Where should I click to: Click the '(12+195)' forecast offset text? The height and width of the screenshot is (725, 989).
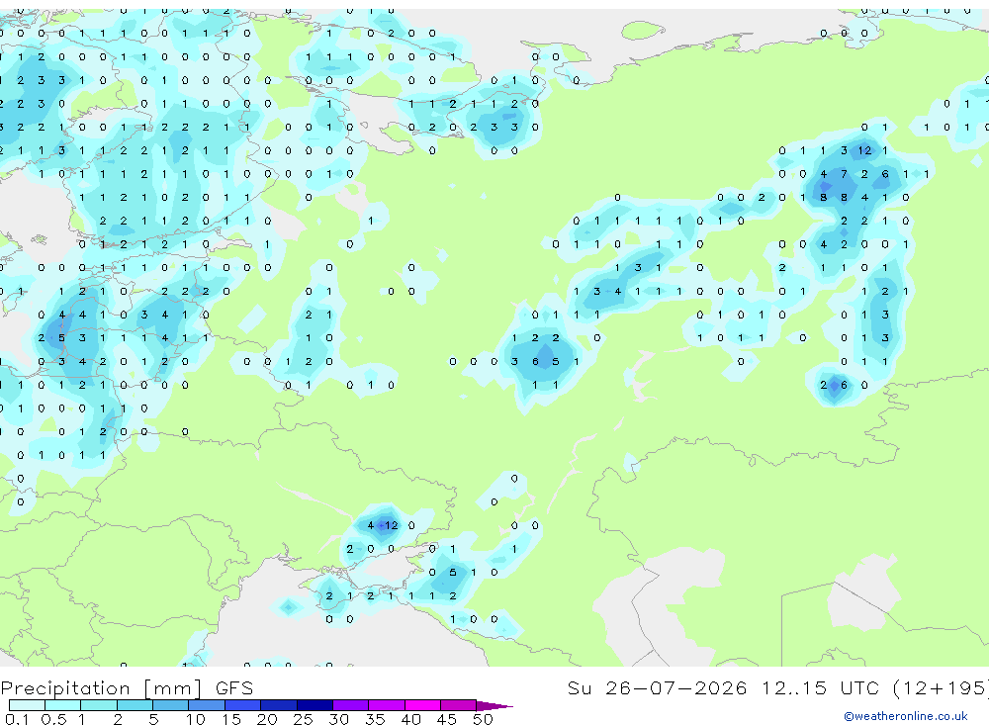pyautogui.click(x=942, y=687)
